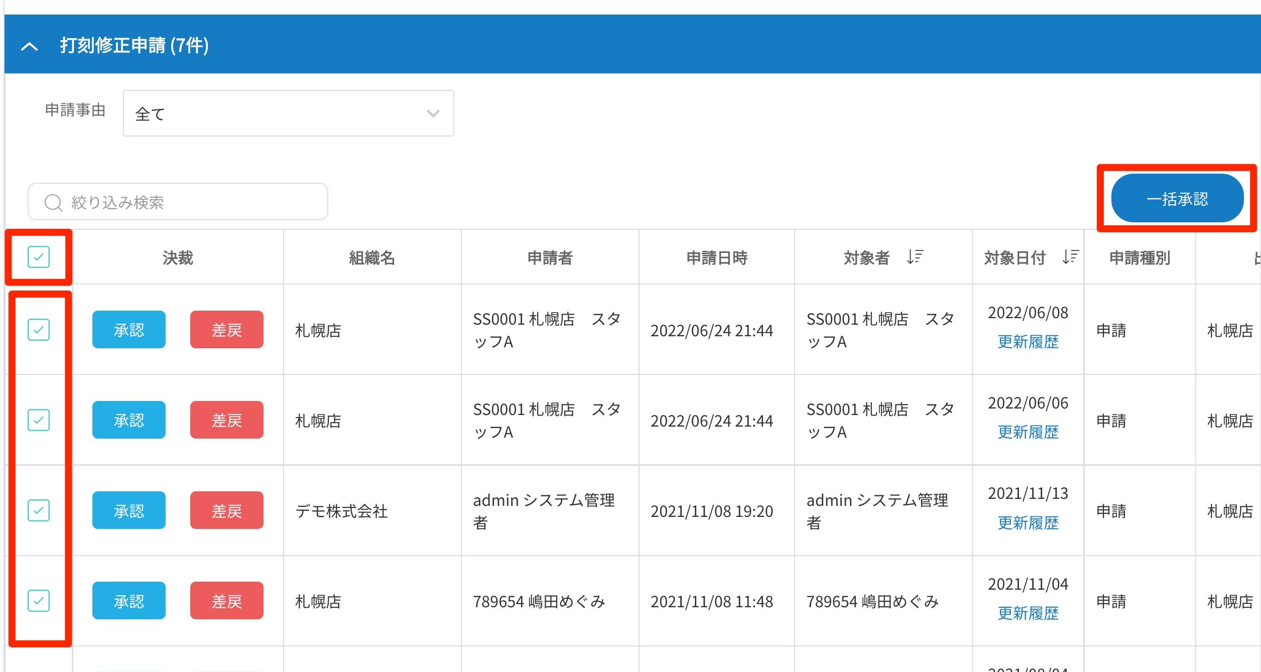Viewport: 1261px width, 672px height.
Task: Click the dropdown arrow beside 全て
Action: (x=433, y=113)
